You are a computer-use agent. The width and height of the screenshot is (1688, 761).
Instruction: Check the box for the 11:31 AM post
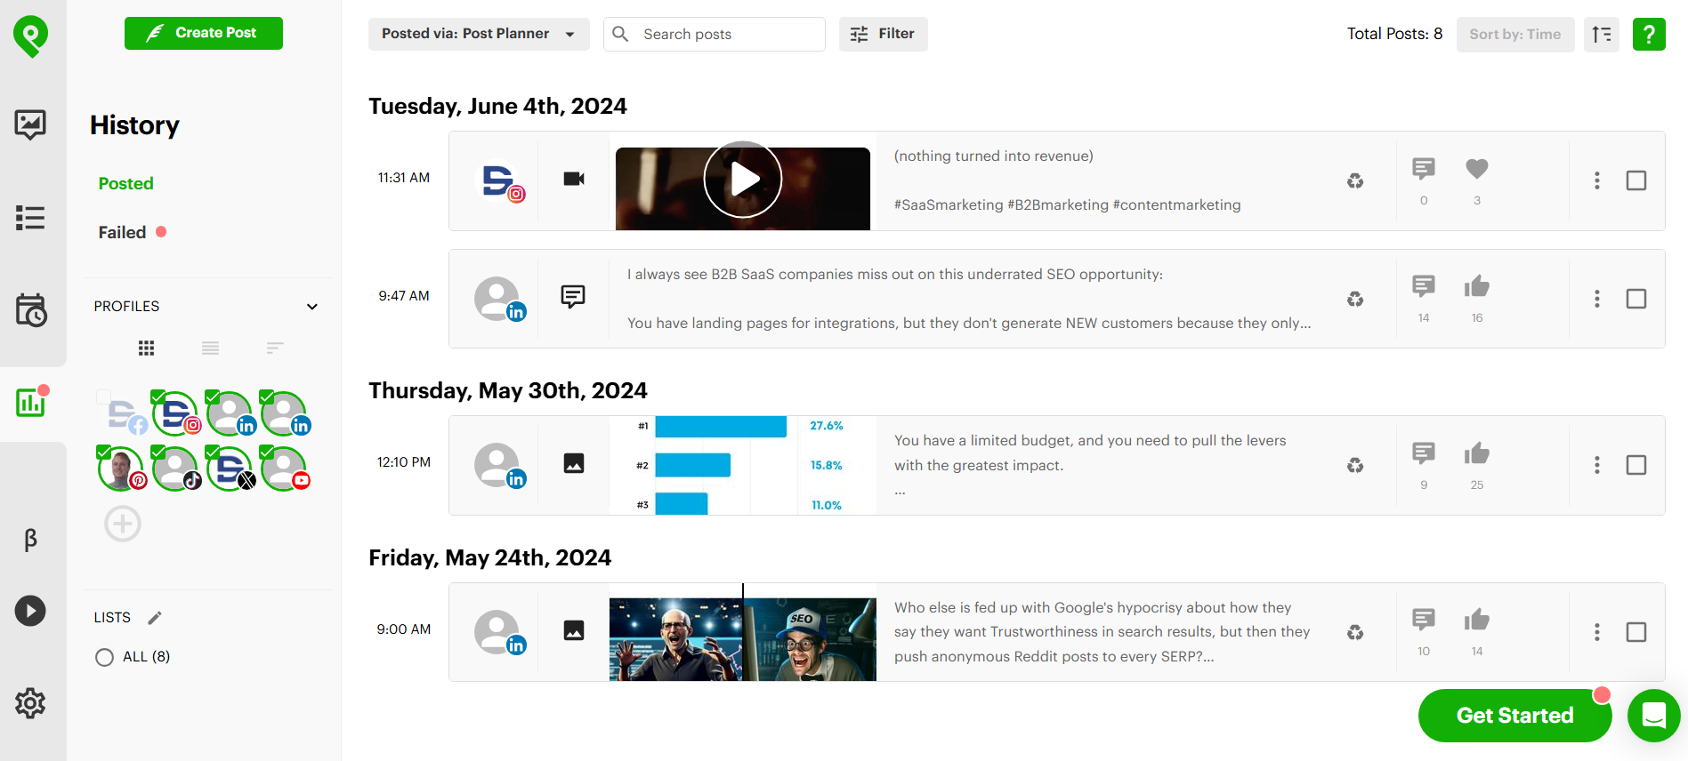1636,180
